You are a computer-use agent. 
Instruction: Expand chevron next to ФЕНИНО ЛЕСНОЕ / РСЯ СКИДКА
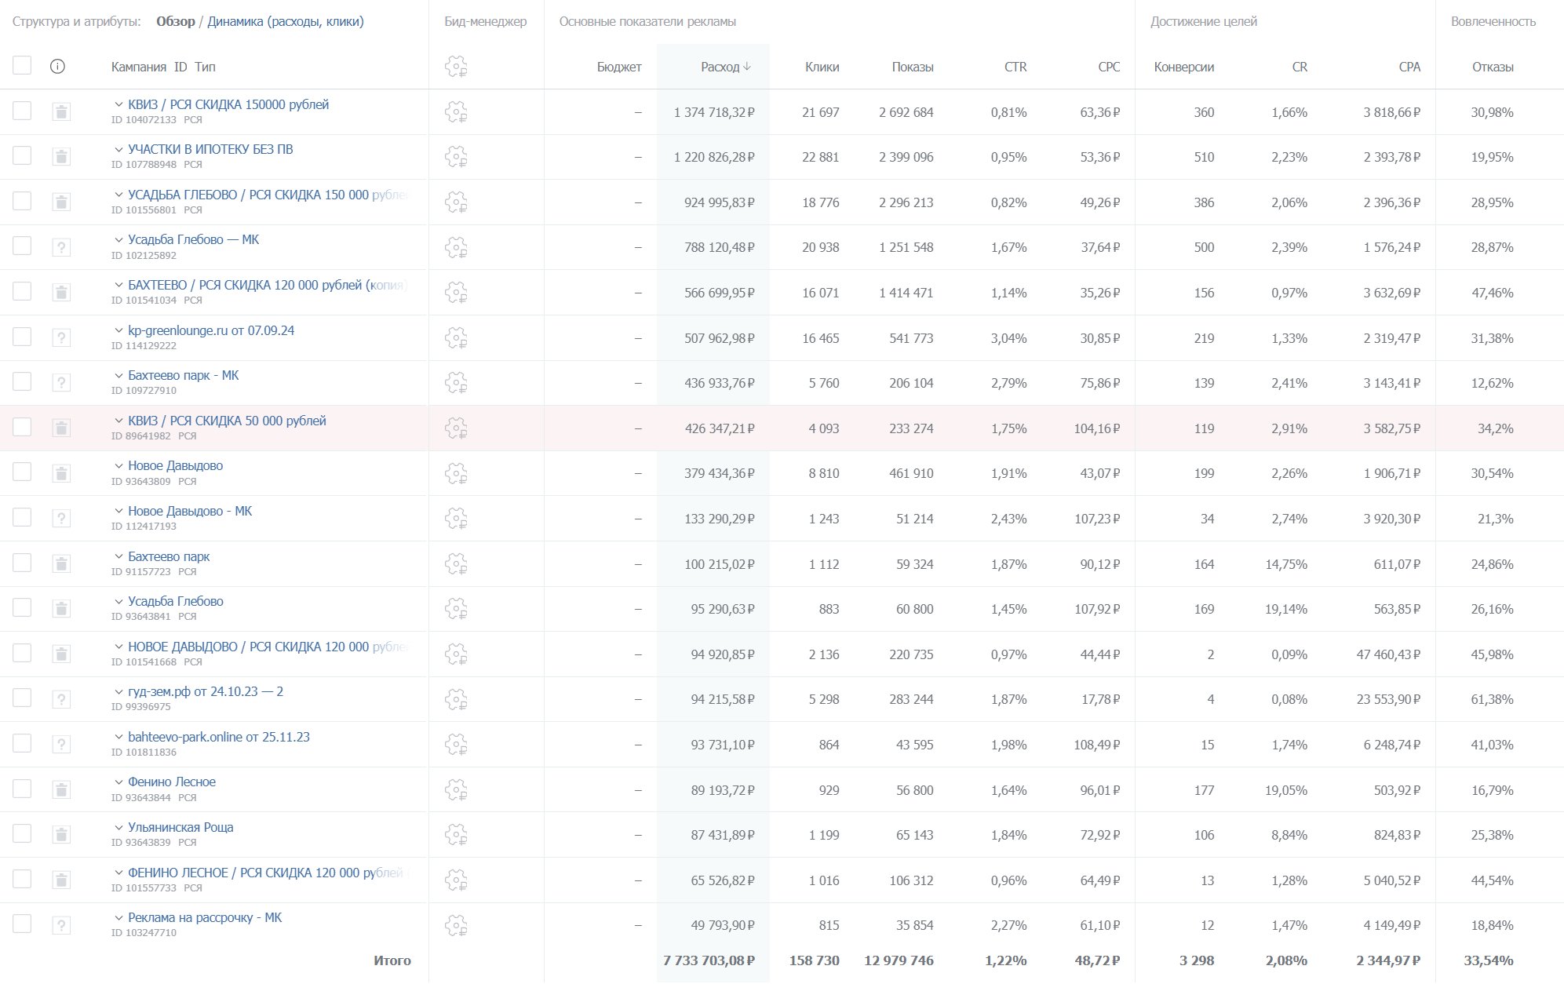(x=118, y=873)
